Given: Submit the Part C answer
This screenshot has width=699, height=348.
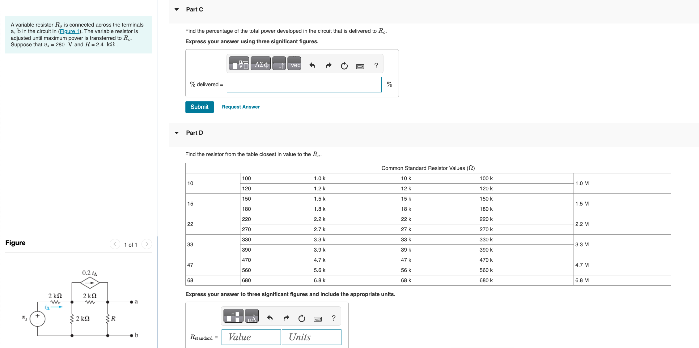Looking at the screenshot, I should click(x=199, y=107).
